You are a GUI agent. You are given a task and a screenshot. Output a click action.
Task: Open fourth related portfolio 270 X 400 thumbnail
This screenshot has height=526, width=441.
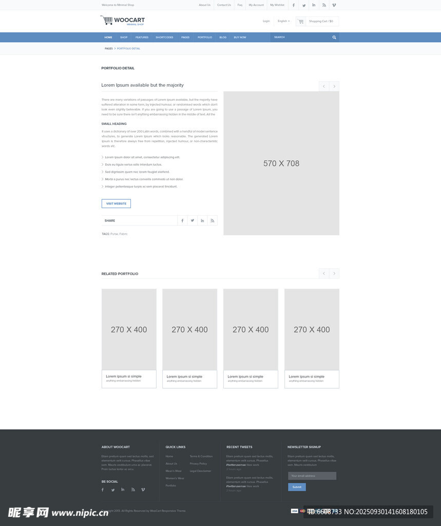click(312, 329)
